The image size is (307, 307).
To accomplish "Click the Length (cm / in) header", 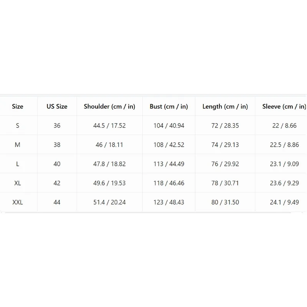I will (x=225, y=106).
